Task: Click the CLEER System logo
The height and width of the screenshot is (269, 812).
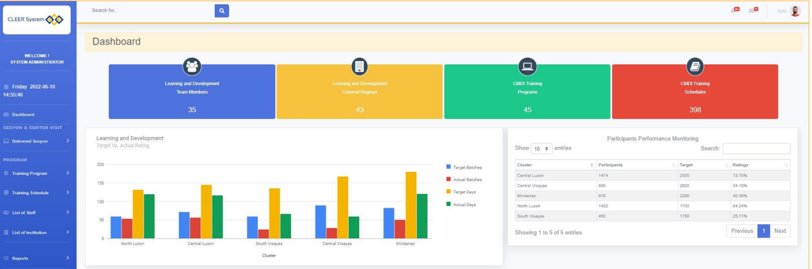Action: pyautogui.click(x=37, y=20)
